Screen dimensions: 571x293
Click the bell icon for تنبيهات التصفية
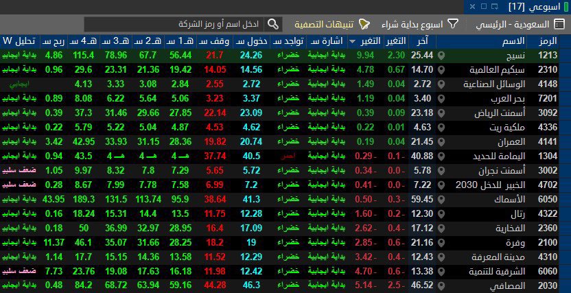pyautogui.click(x=364, y=25)
